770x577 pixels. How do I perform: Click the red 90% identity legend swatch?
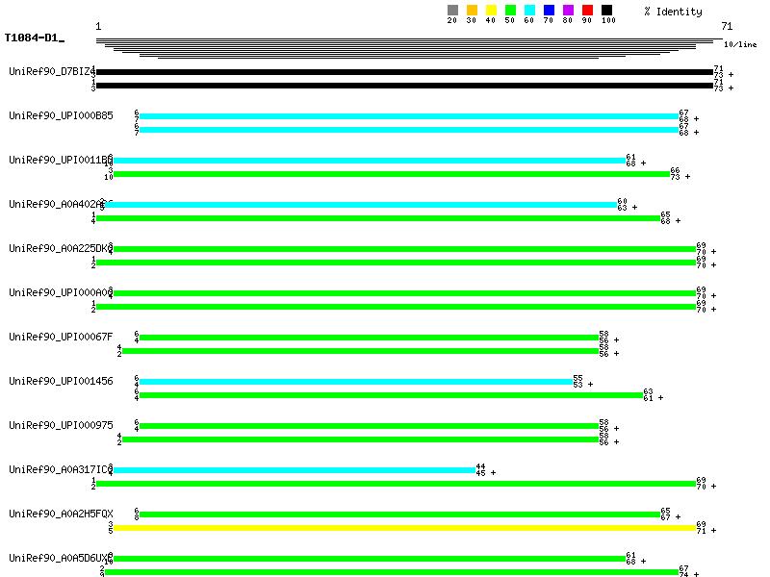(587, 11)
